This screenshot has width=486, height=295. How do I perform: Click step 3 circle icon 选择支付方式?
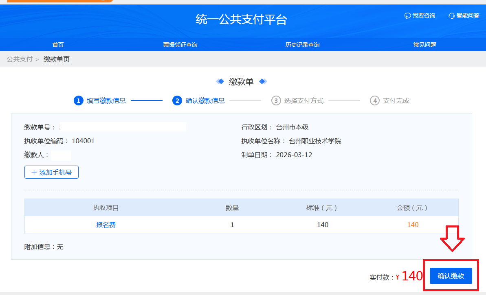(x=276, y=101)
